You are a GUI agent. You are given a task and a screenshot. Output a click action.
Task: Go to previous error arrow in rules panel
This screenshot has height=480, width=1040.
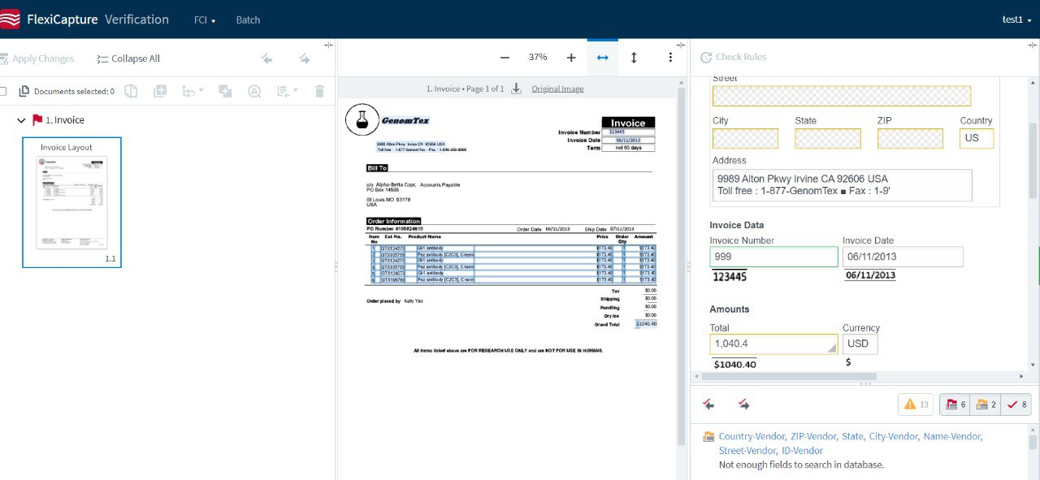tap(708, 404)
